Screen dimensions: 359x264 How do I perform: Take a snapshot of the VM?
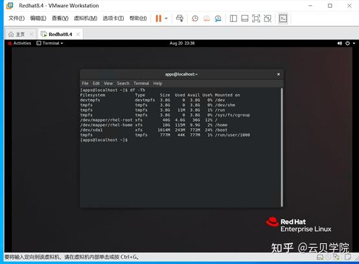click(195, 19)
